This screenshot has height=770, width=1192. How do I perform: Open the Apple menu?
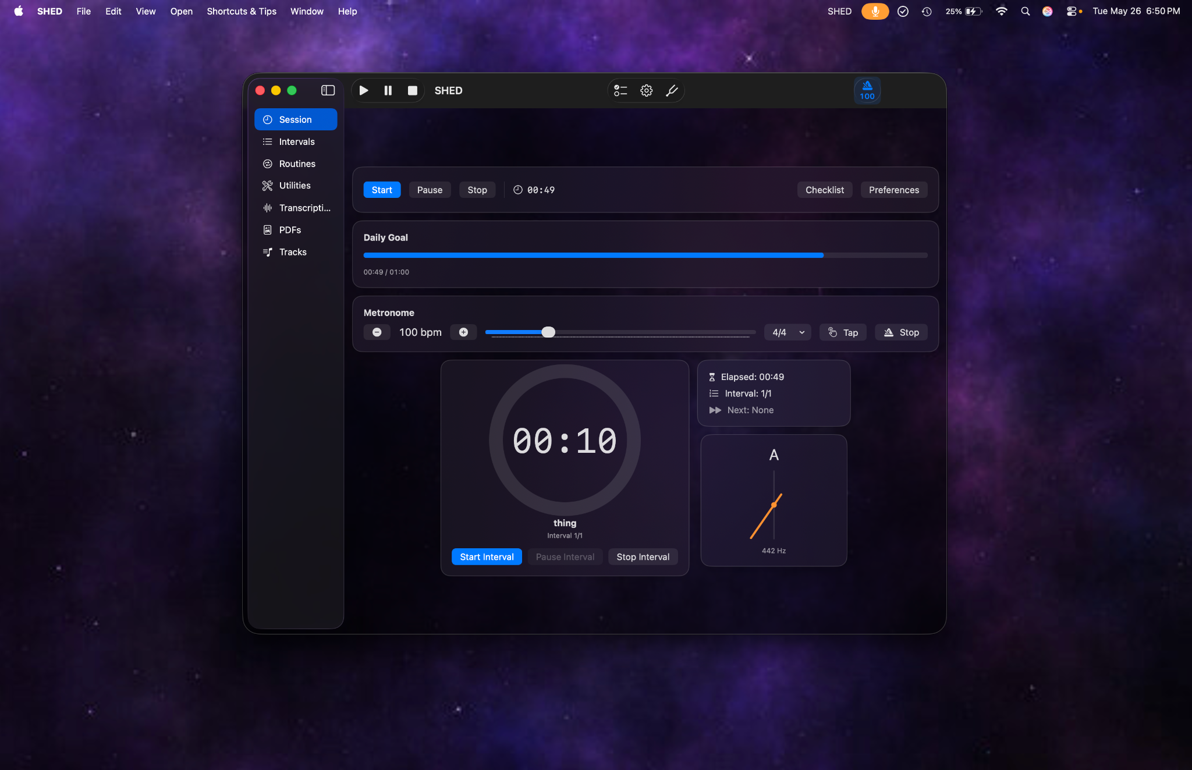click(19, 11)
